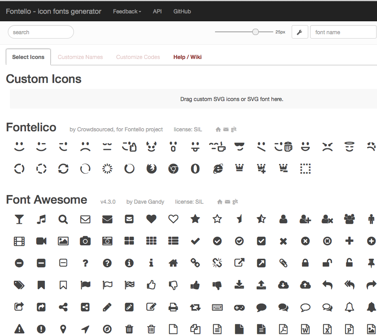Switch to the Customize Names tab
377x335 pixels.
[x=80, y=57]
